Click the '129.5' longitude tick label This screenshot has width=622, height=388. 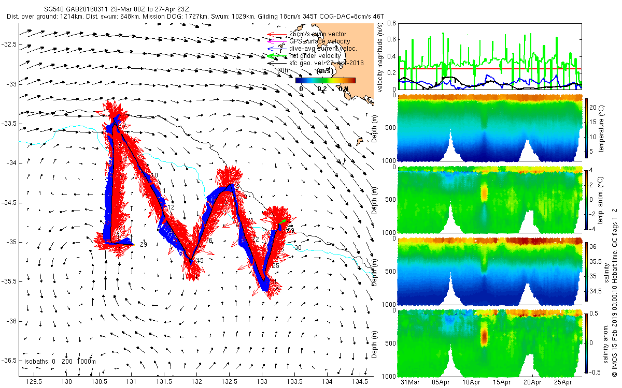point(34,382)
